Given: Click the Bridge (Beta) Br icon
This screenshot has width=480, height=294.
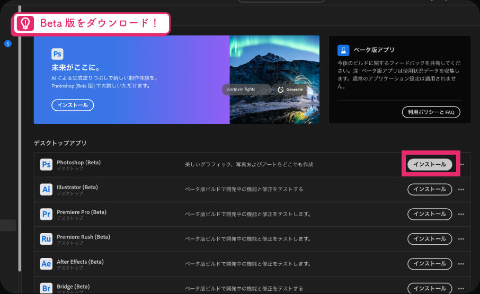Looking at the screenshot, I should coord(46,288).
